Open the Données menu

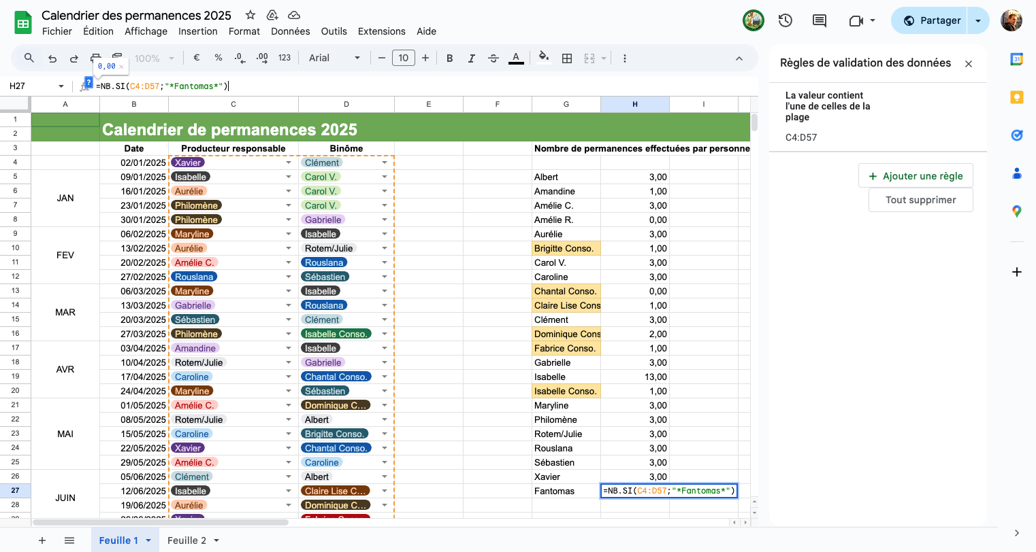pos(291,31)
